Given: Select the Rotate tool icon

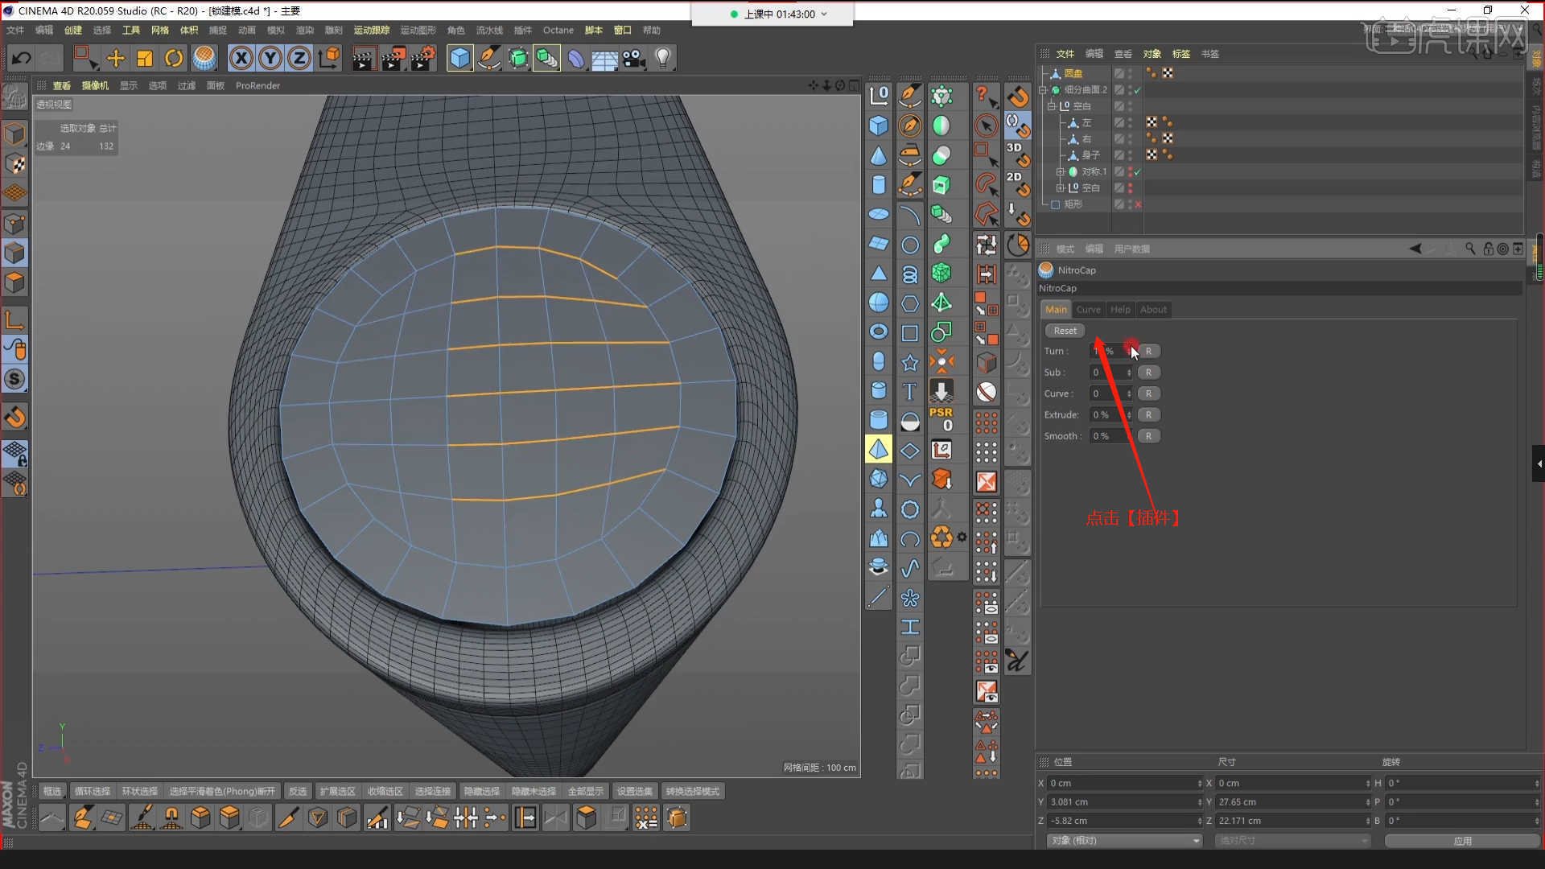Looking at the screenshot, I should (x=174, y=58).
